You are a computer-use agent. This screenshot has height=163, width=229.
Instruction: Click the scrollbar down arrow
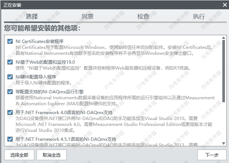pos(223,143)
